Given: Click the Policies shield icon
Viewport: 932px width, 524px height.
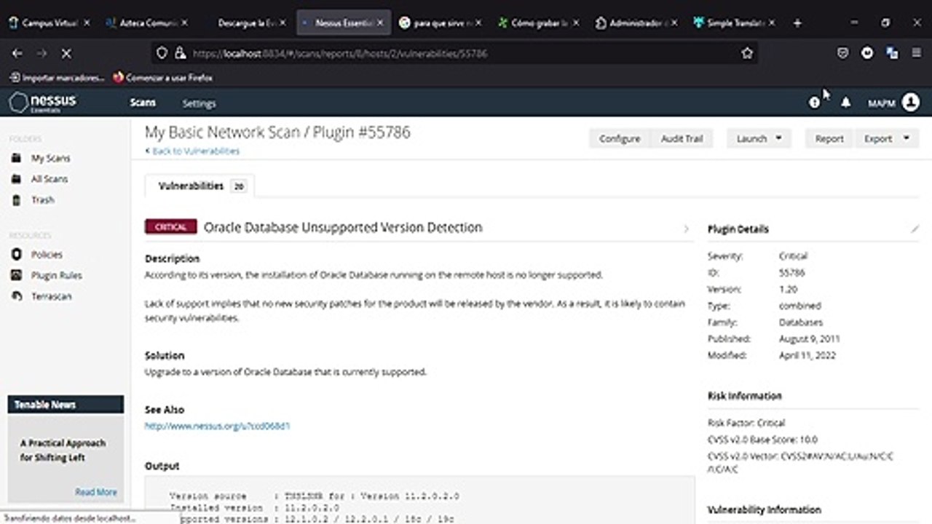Looking at the screenshot, I should pyautogui.click(x=16, y=255).
